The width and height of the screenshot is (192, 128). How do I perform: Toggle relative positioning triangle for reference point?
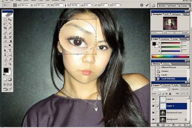click(31, 5)
